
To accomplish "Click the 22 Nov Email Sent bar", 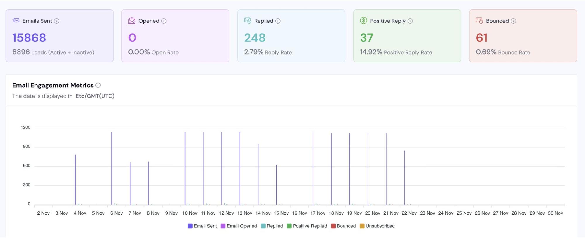I will (x=404, y=178).
